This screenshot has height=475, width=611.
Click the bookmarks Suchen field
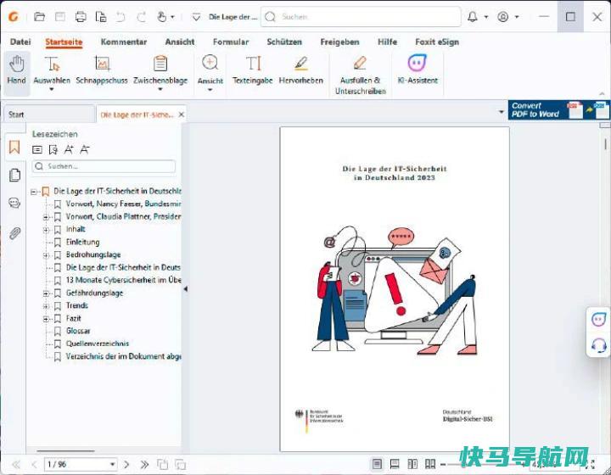(104, 166)
